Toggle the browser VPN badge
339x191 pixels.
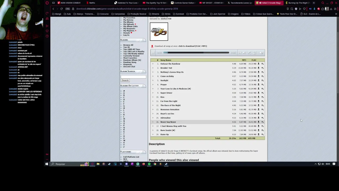point(68,9)
